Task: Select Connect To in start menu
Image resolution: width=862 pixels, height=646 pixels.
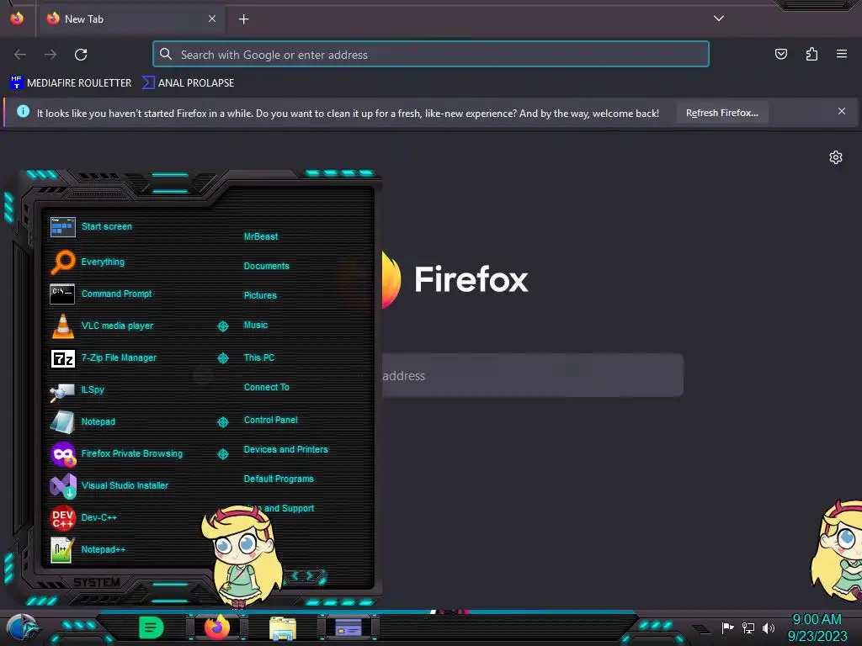Action: (x=267, y=387)
